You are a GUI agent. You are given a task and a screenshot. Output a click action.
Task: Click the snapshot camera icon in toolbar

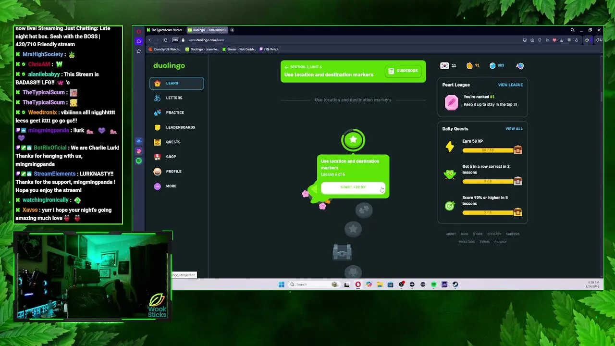[532, 40]
